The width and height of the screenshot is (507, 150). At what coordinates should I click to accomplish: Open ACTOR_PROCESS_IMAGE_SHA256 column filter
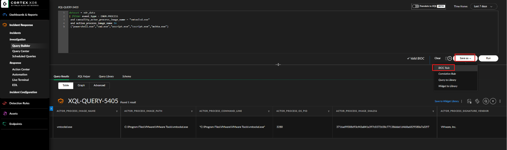point(433,111)
